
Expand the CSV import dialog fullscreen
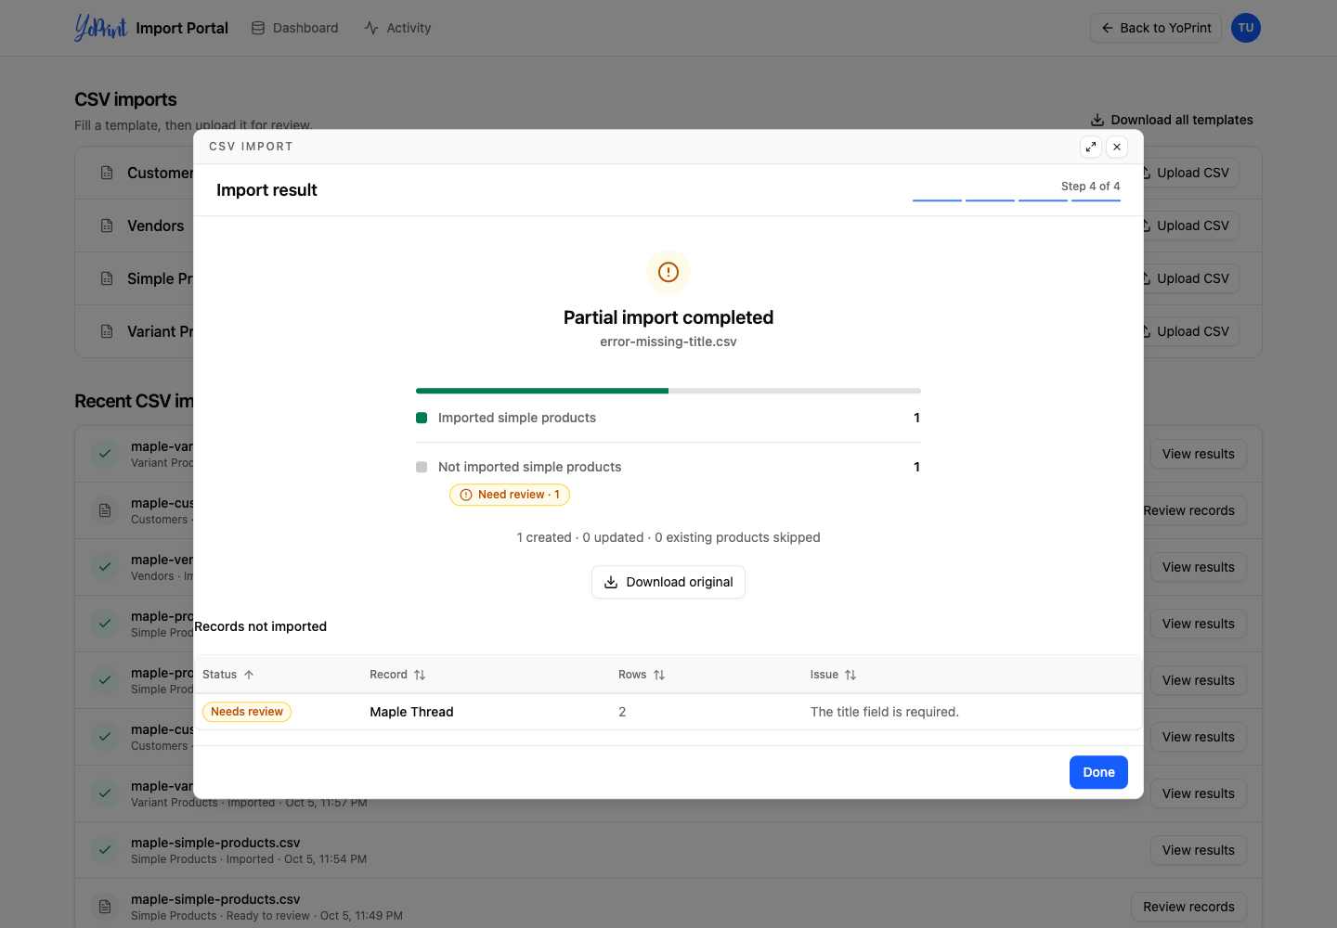(1091, 147)
